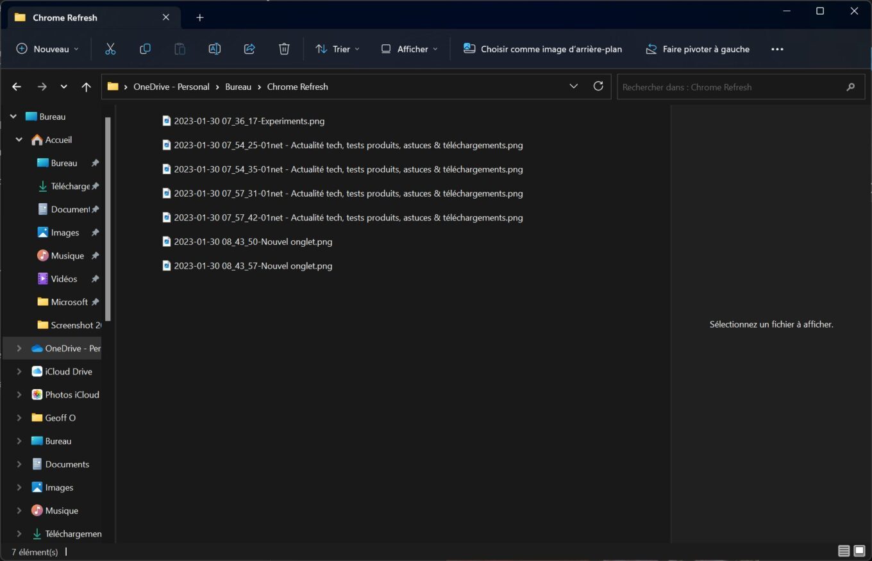Screen dimensions: 872x561
Task: Click PNG icon of Experiments.png file
Action: click(167, 121)
